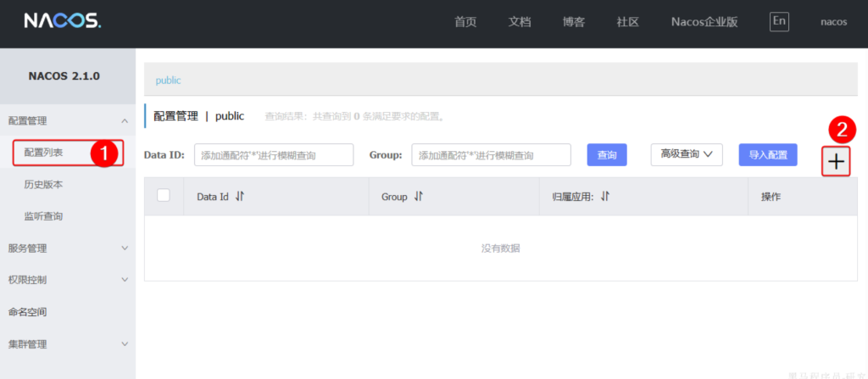
Task: Click the NACOS logo
Action: point(62,21)
